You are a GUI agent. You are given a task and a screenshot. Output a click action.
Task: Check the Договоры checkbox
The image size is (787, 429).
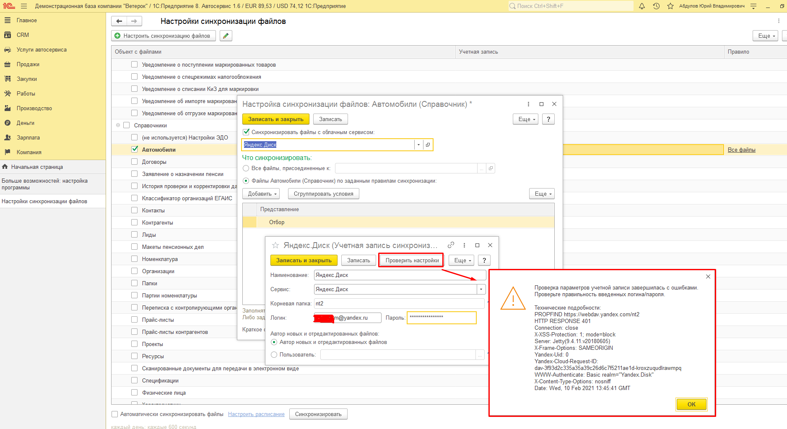pyautogui.click(x=135, y=161)
